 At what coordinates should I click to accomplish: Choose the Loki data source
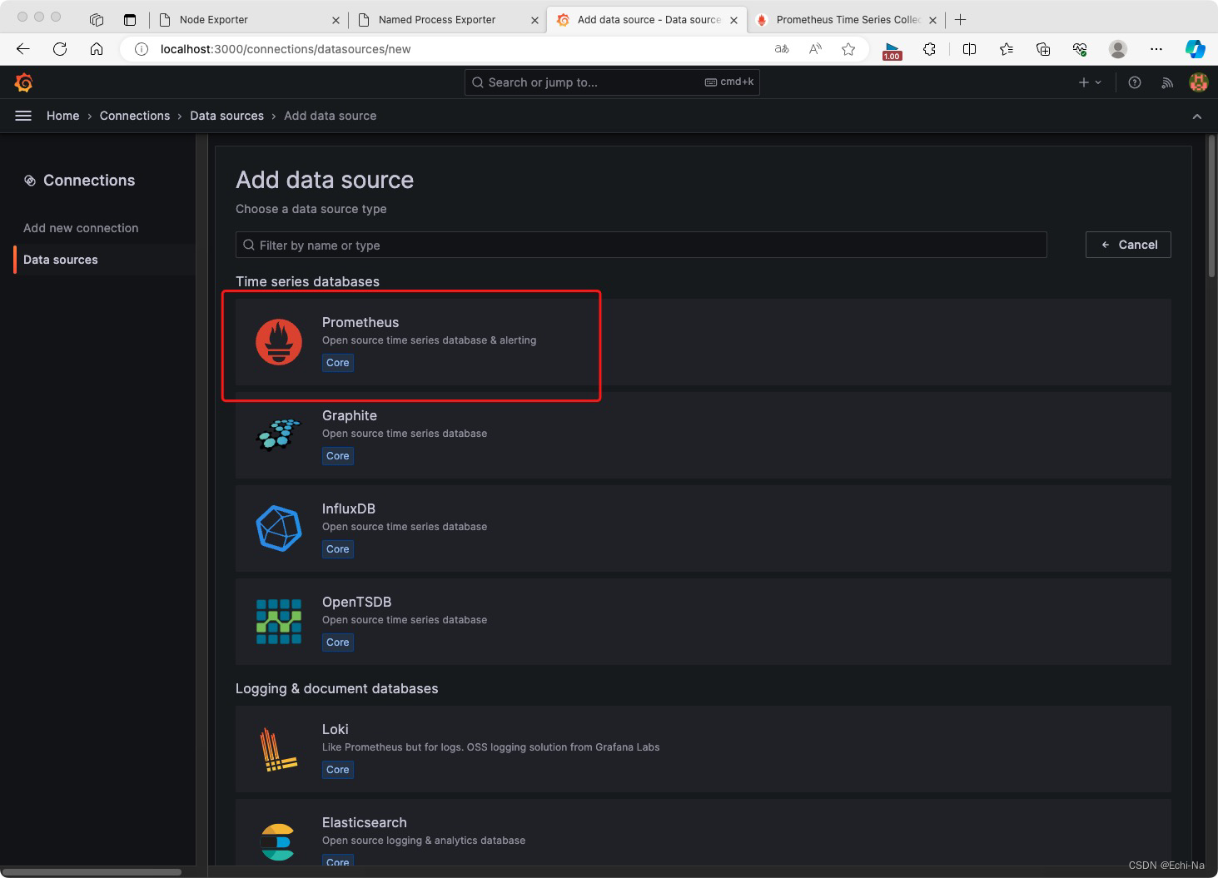point(703,749)
